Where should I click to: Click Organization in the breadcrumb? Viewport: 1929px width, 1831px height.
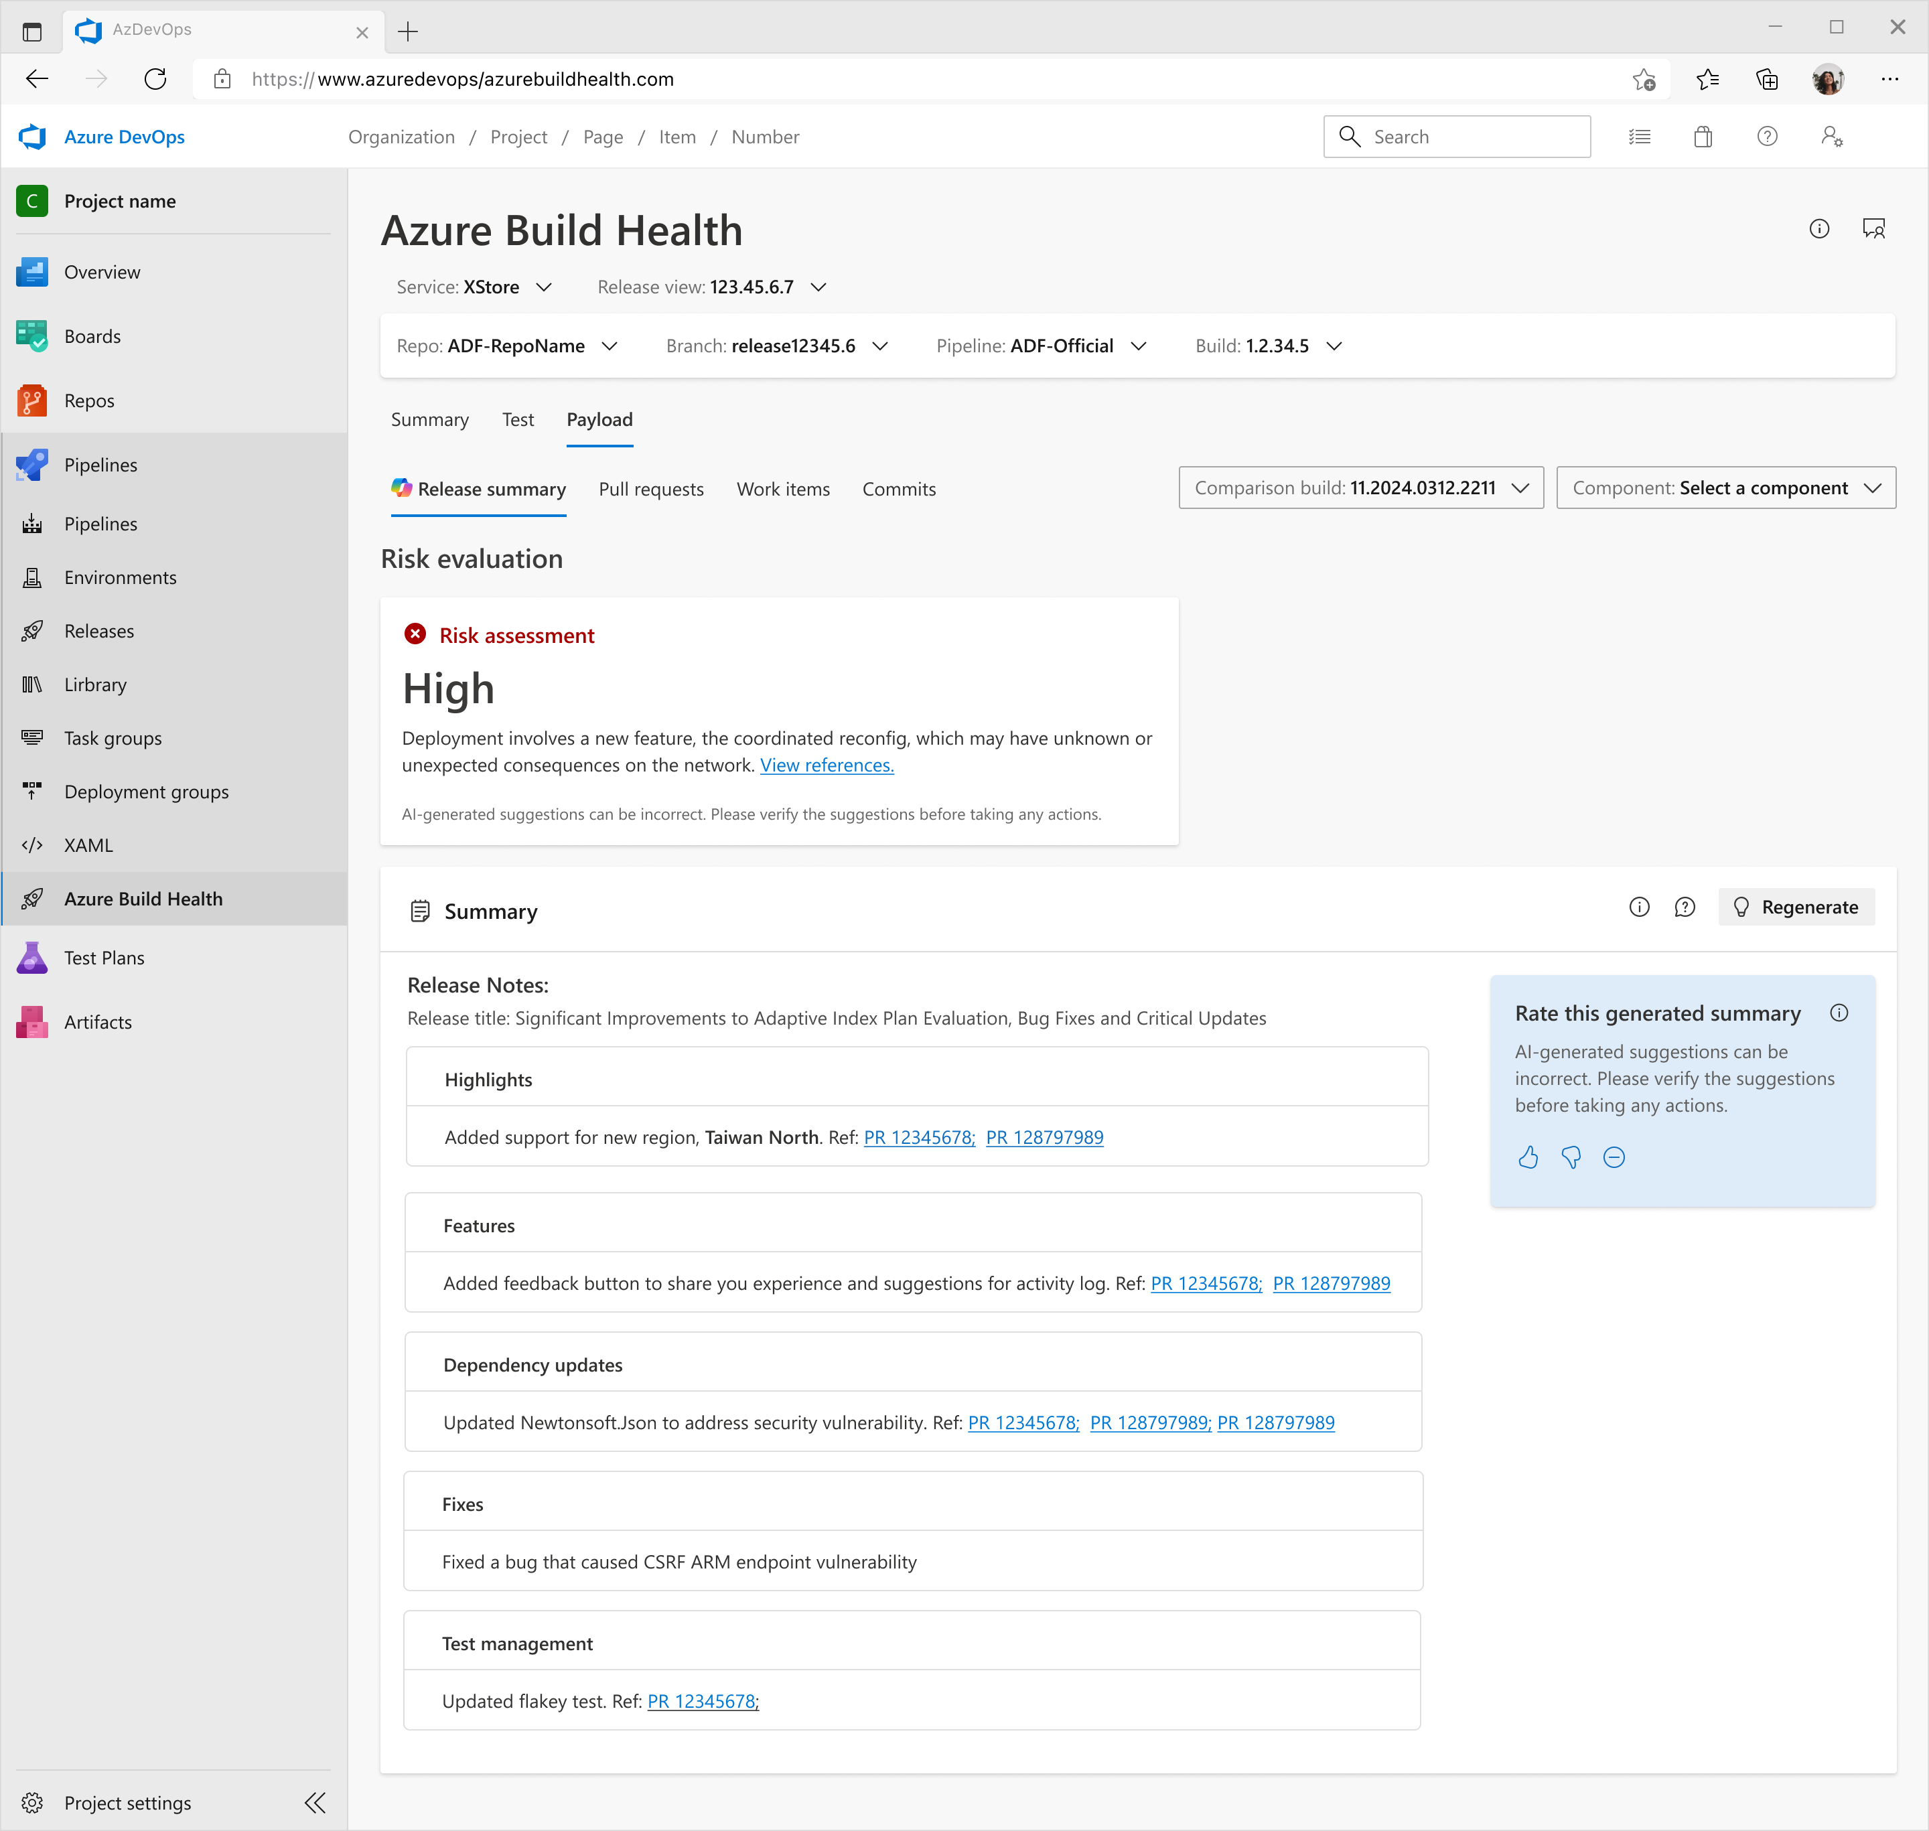[401, 137]
